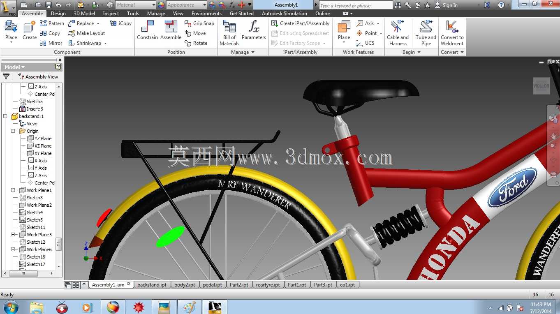560x314 pixels.
Task: Click the Copy component tool
Action: [x=50, y=33]
